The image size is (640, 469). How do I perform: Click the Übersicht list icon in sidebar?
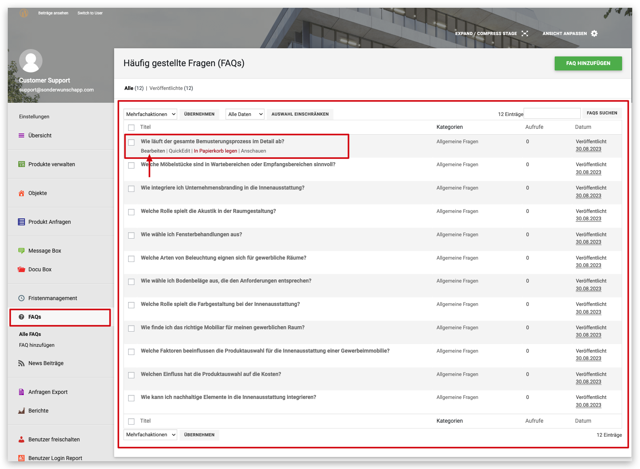[x=21, y=135]
